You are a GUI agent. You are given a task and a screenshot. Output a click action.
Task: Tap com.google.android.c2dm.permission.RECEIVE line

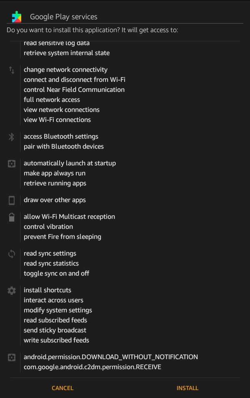92,367
